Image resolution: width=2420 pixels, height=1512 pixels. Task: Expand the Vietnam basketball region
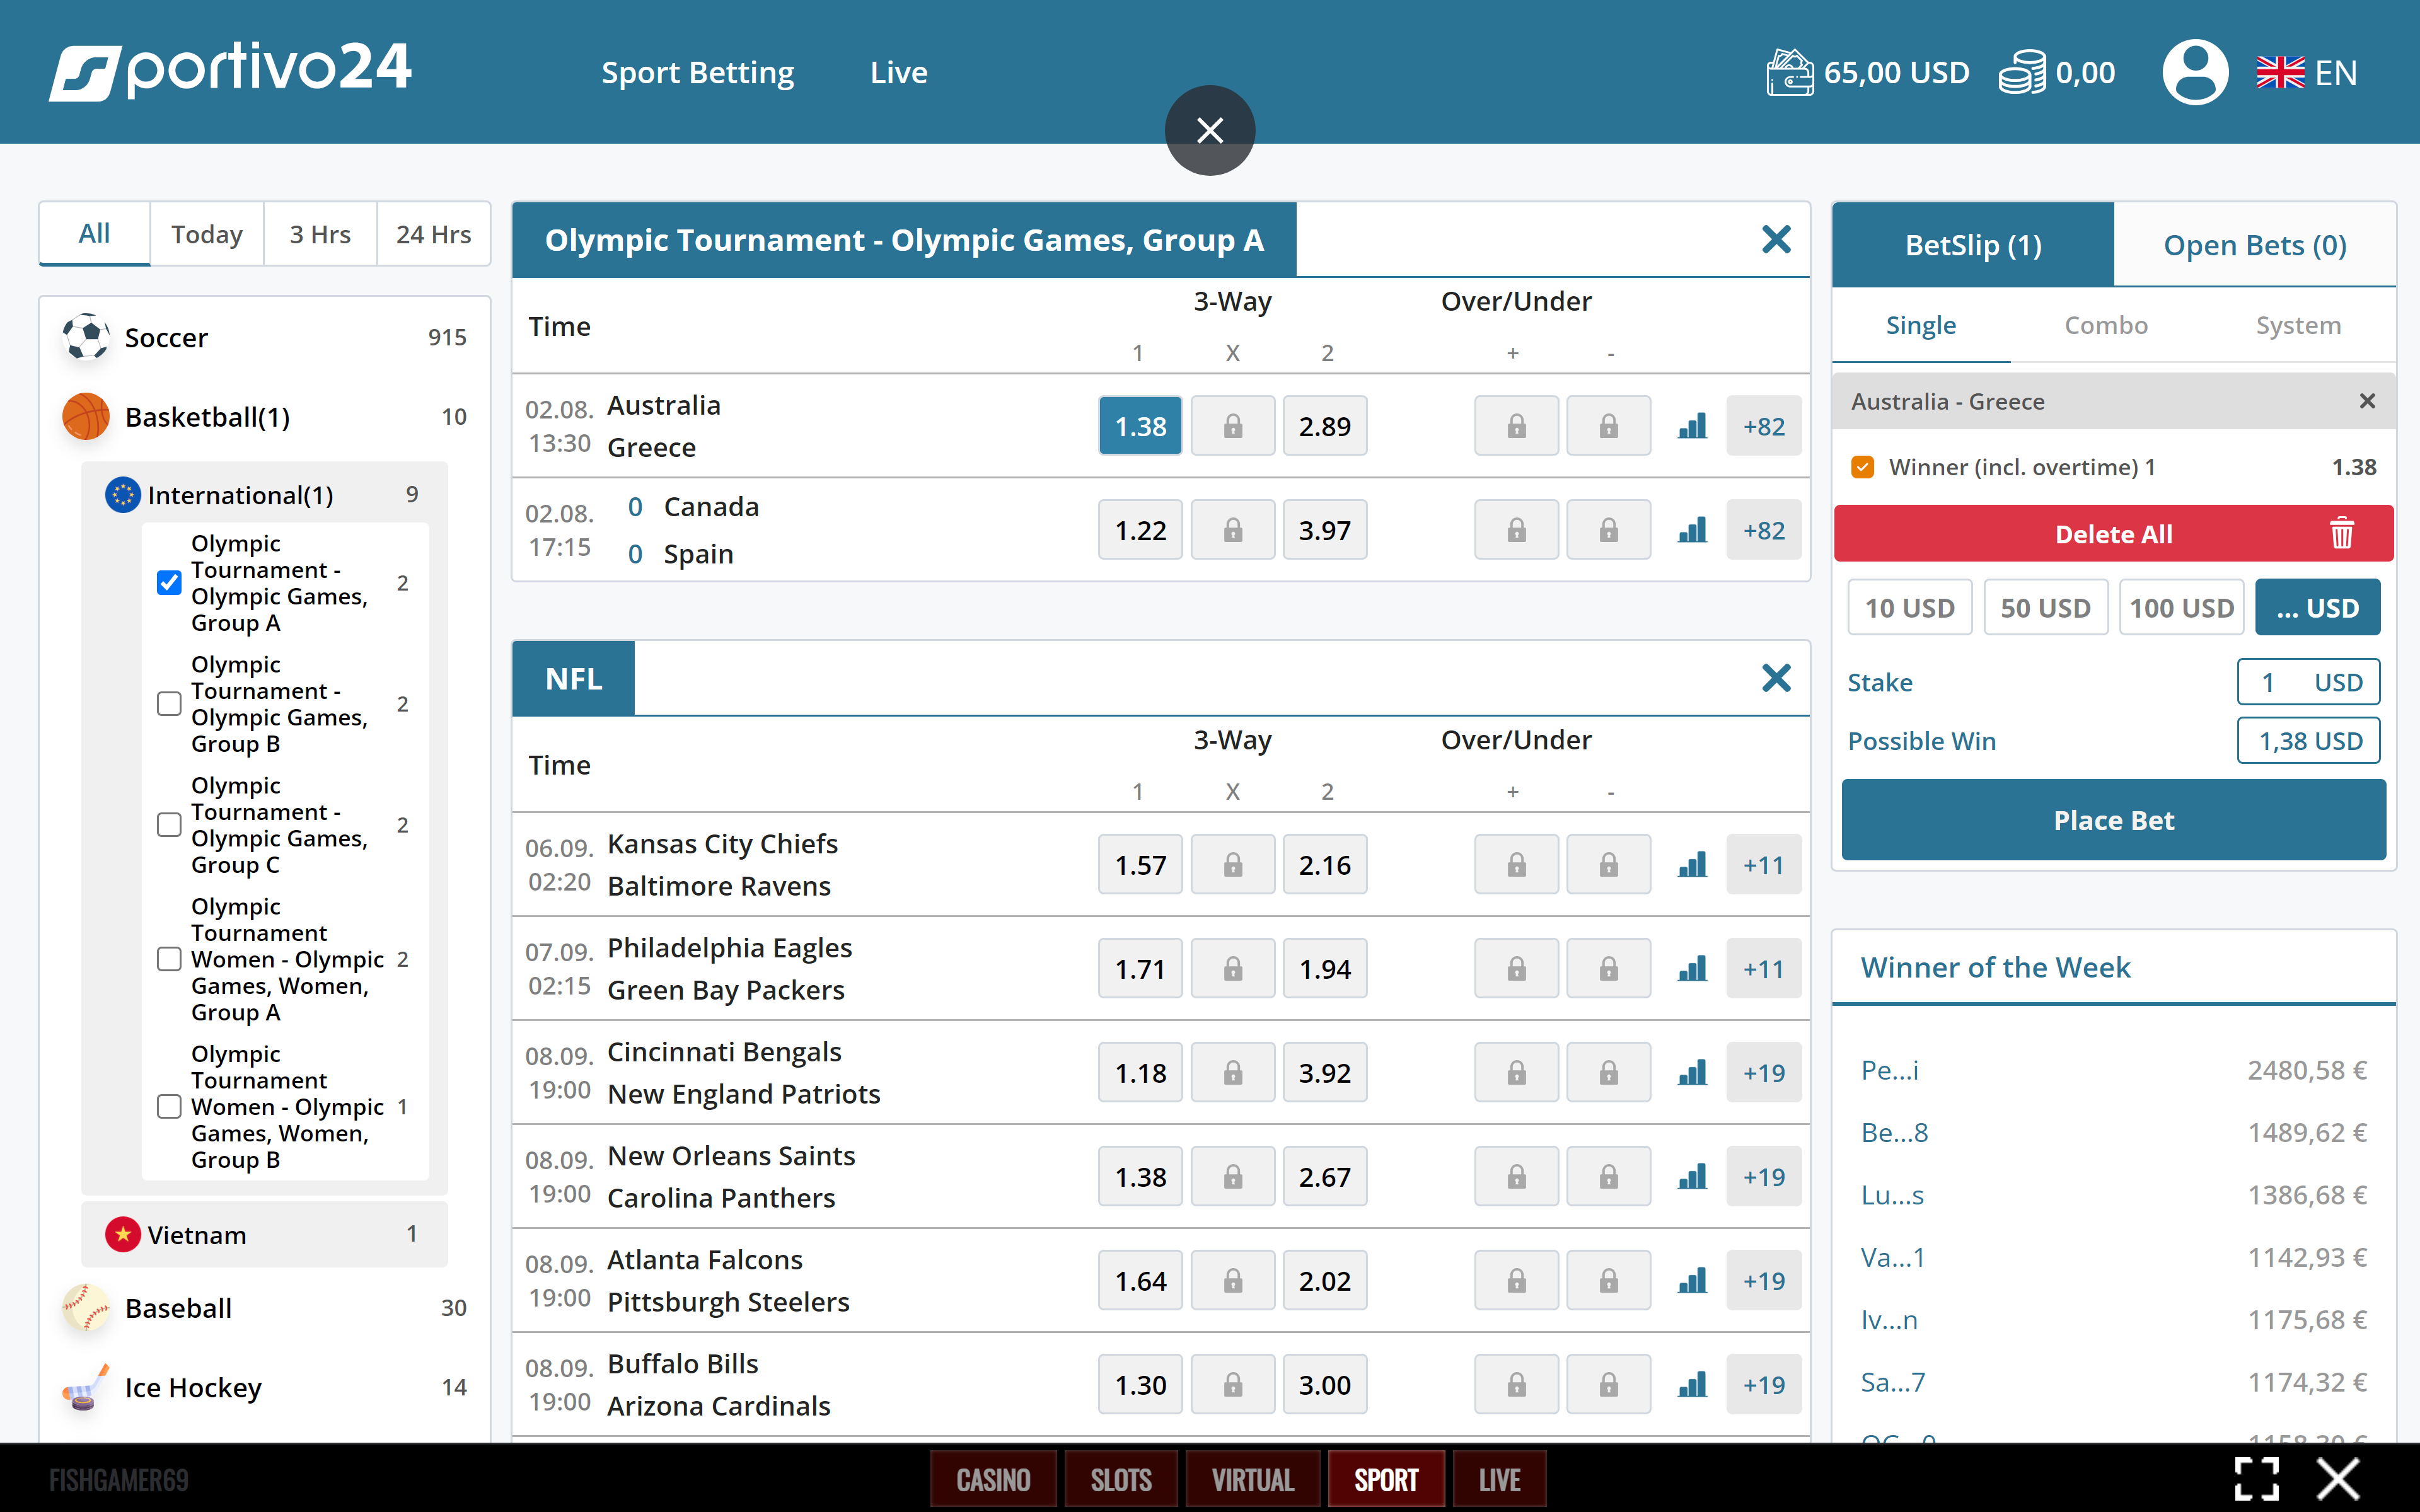tap(196, 1235)
